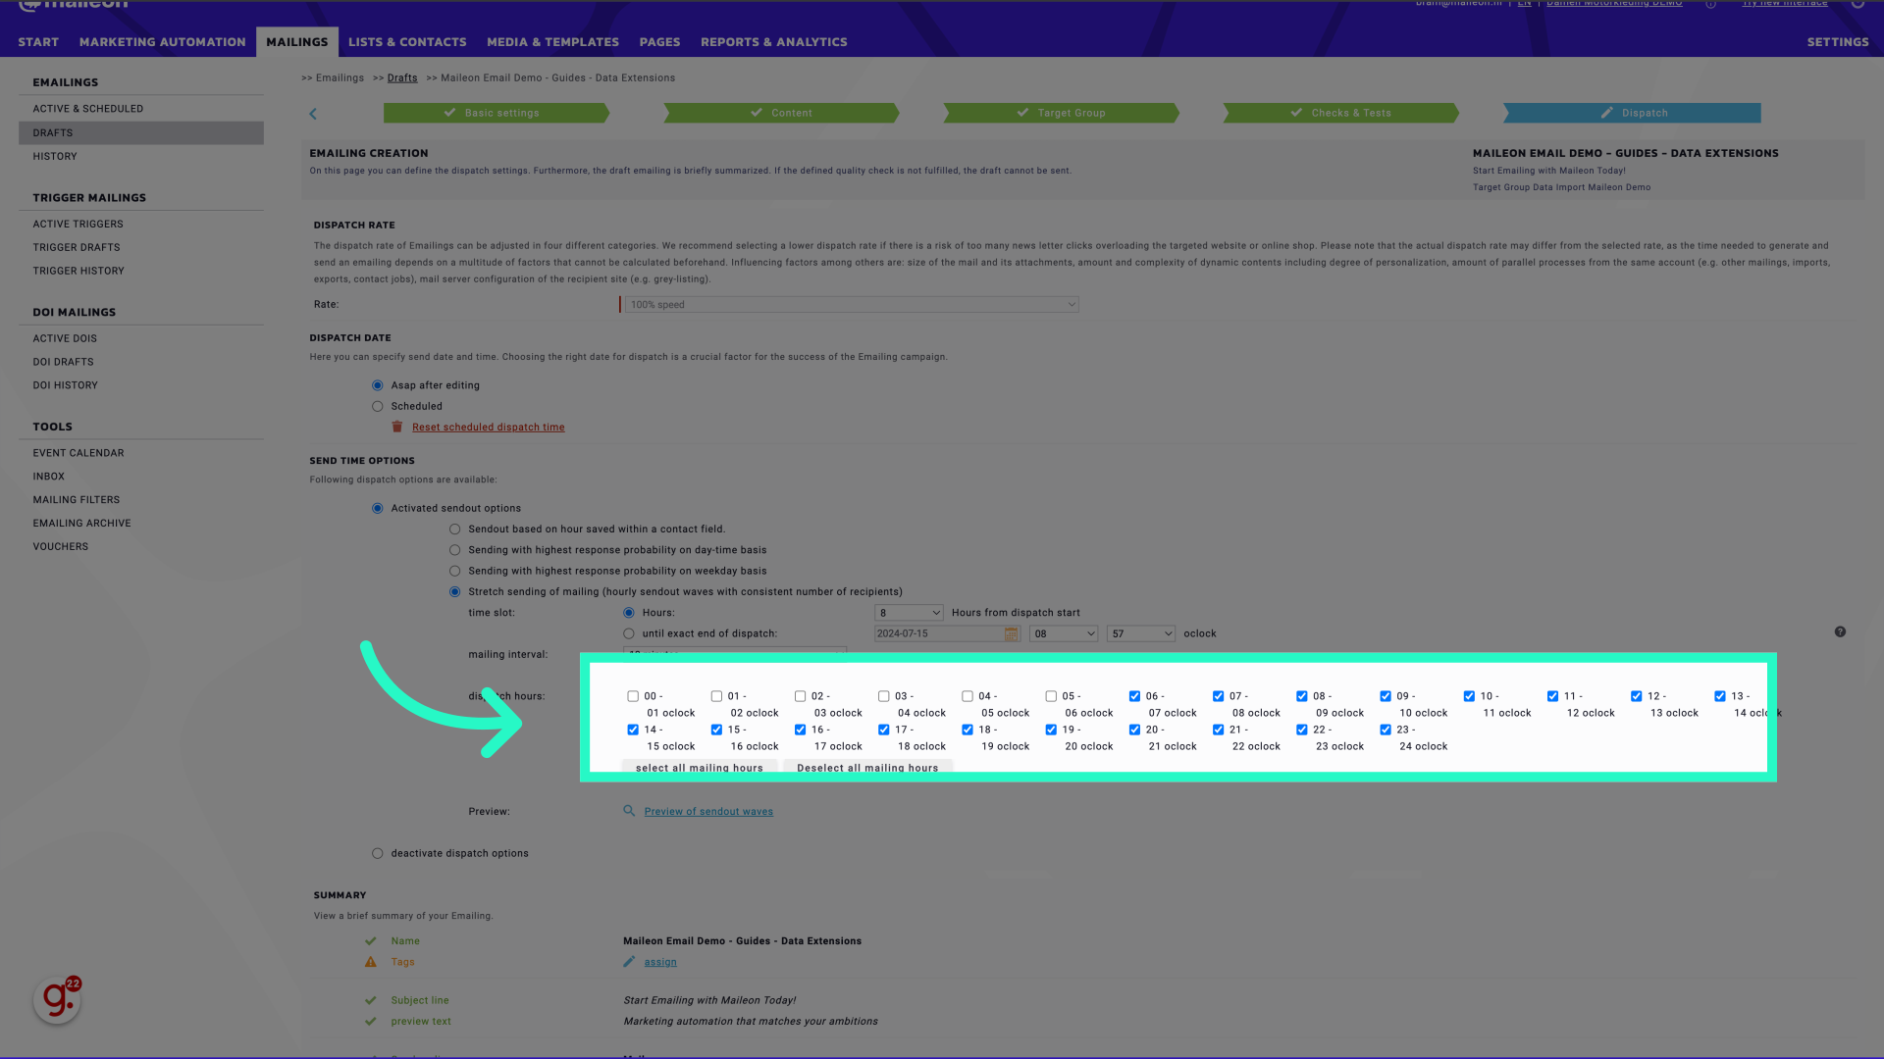Click the Basic settings step icon
The width and height of the screenshot is (1884, 1059).
450,113
